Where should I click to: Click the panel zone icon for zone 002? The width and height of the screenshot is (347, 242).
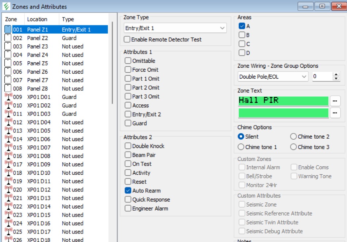(8, 38)
